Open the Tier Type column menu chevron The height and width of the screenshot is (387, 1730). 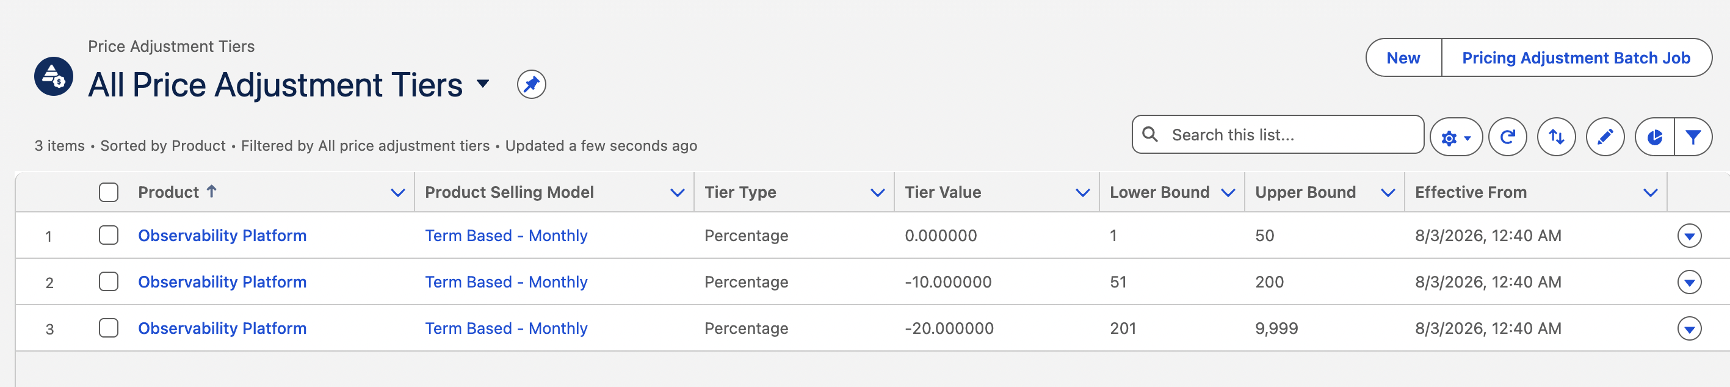tap(877, 193)
